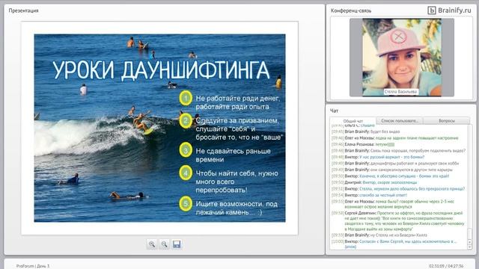Click the chat scrollbar thumb
The image size is (479, 269).
(x=470, y=233)
